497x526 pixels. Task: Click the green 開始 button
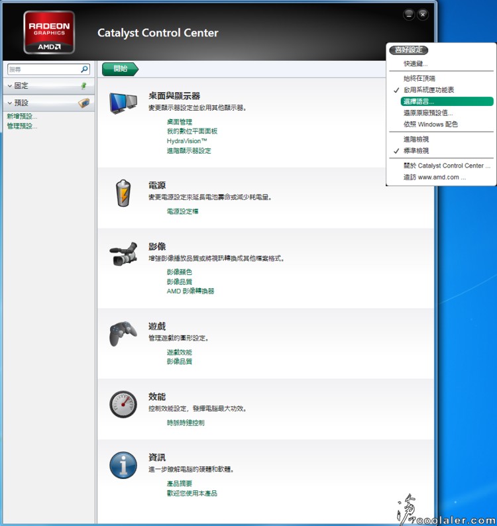click(120, 69)
